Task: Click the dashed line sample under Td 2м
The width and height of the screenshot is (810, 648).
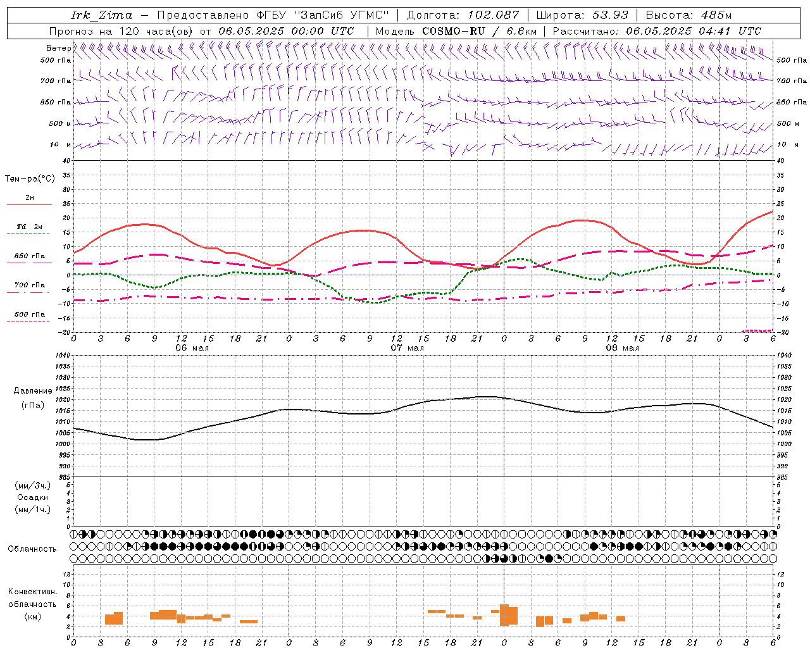Action: coord(28,234)
